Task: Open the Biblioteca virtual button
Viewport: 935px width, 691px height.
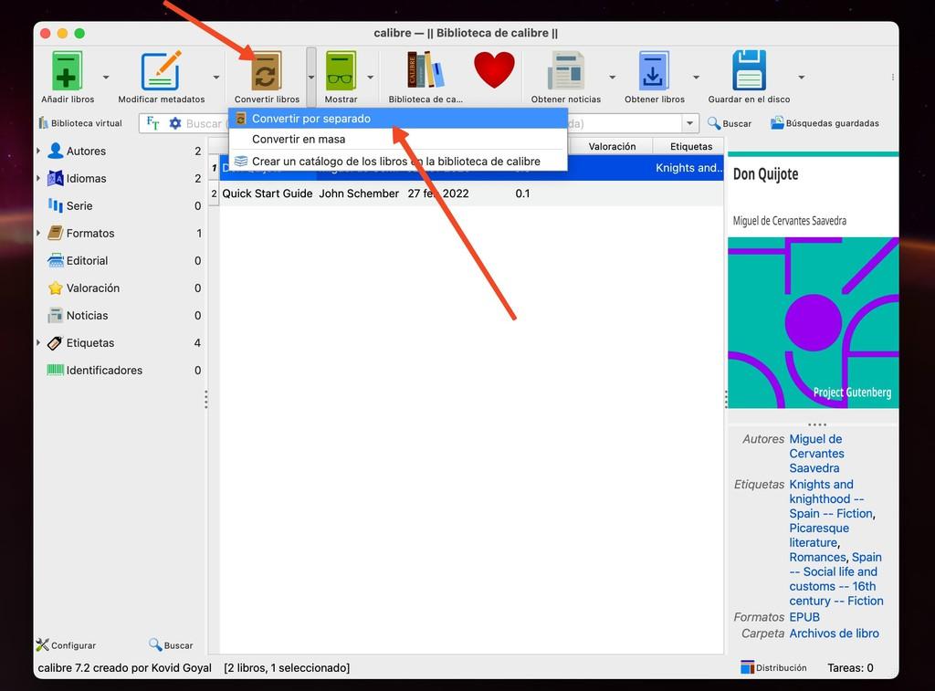Action: coord(80,123)
